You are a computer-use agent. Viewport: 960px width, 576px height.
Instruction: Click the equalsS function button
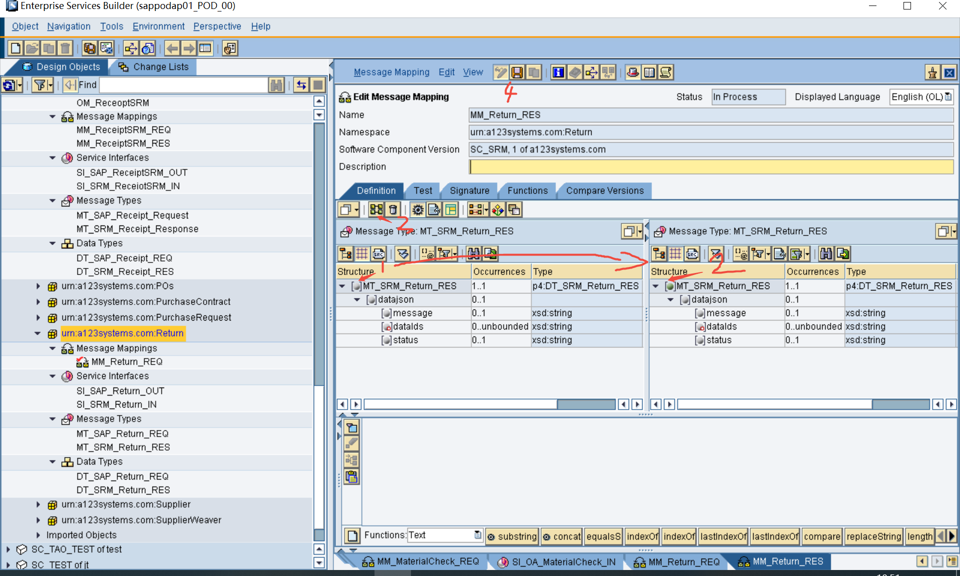point(603,536)
